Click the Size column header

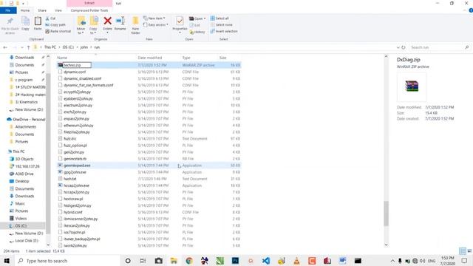[x=223, y=58]
